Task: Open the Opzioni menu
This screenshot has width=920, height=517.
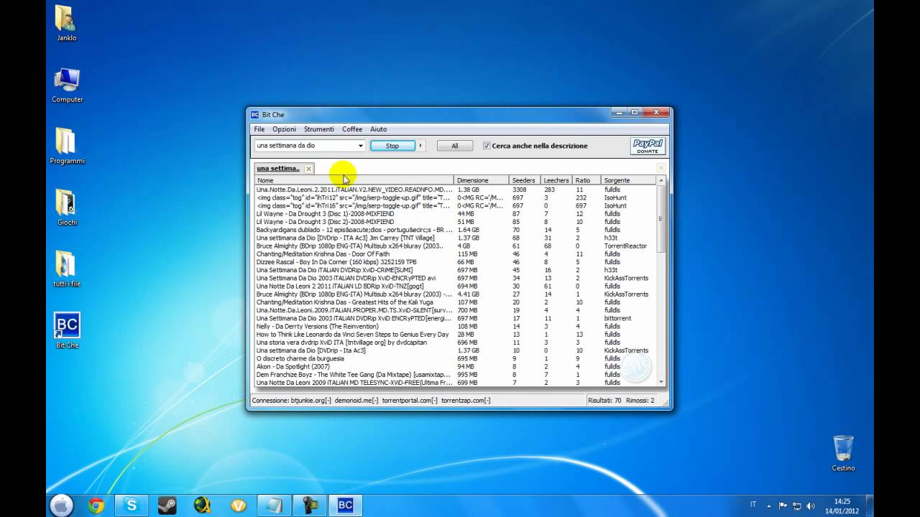Action: pyautogui.click(x=284, y=129)
